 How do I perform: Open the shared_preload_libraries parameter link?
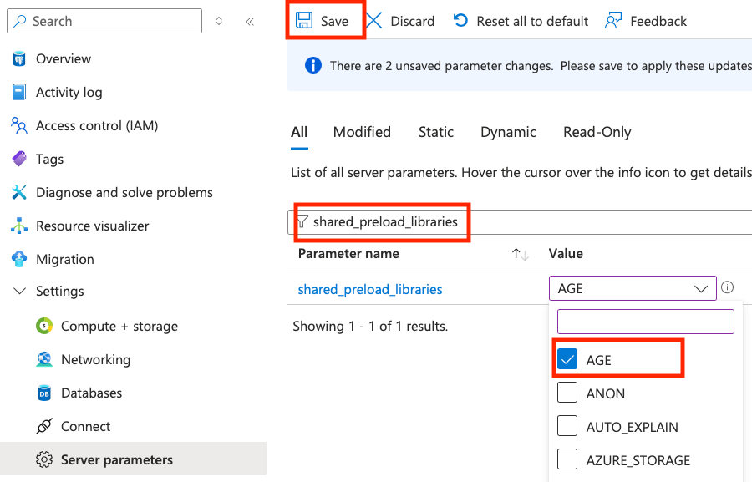point(370,289)
